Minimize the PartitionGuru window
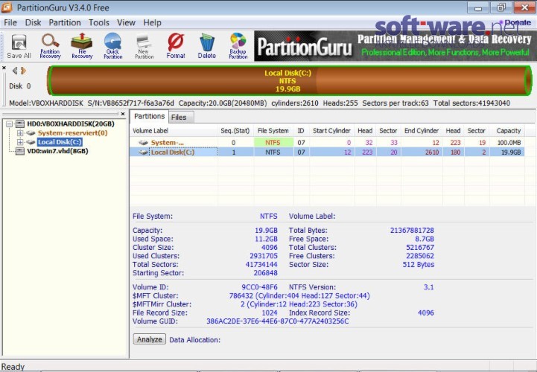 point(478,7)
